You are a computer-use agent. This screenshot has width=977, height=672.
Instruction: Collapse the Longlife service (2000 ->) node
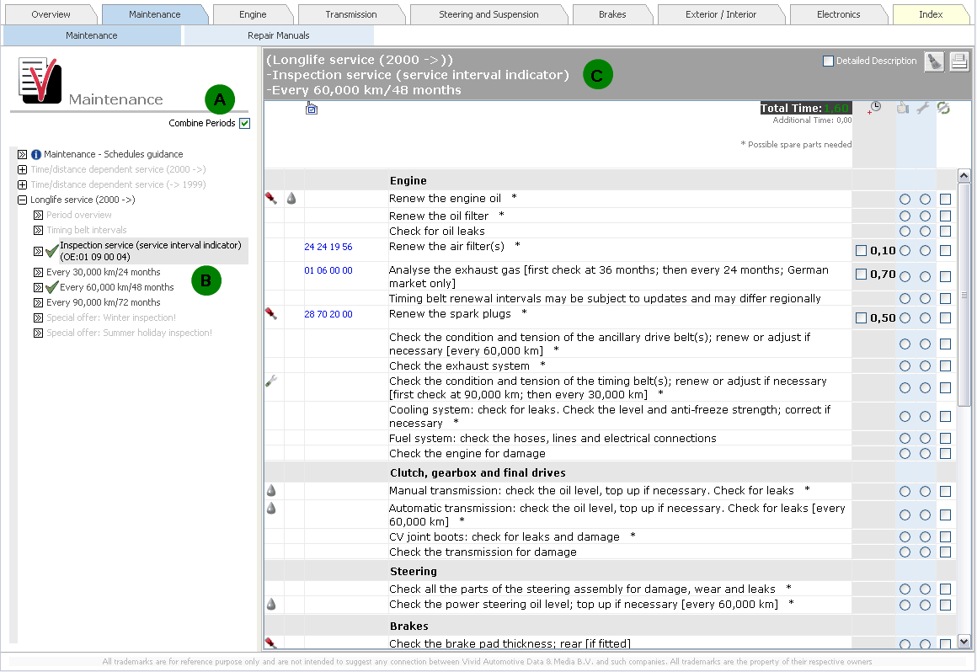23,200
